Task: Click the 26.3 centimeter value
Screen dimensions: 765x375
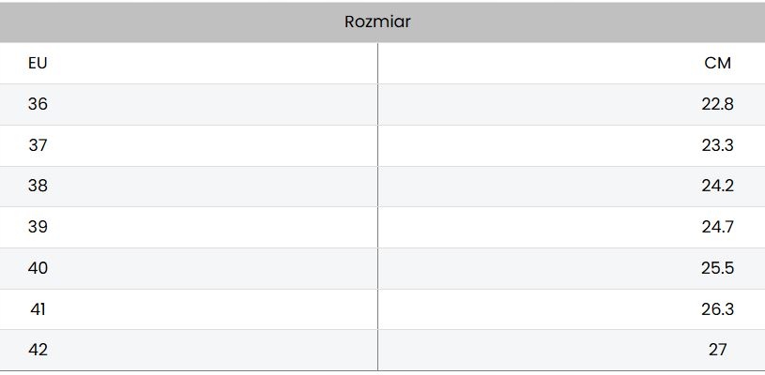Action: pyautogui.click(x=717, y=309)
